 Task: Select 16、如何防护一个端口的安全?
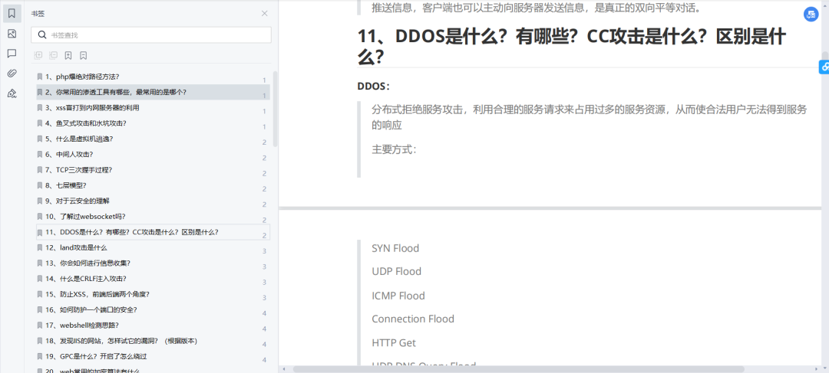153,309
